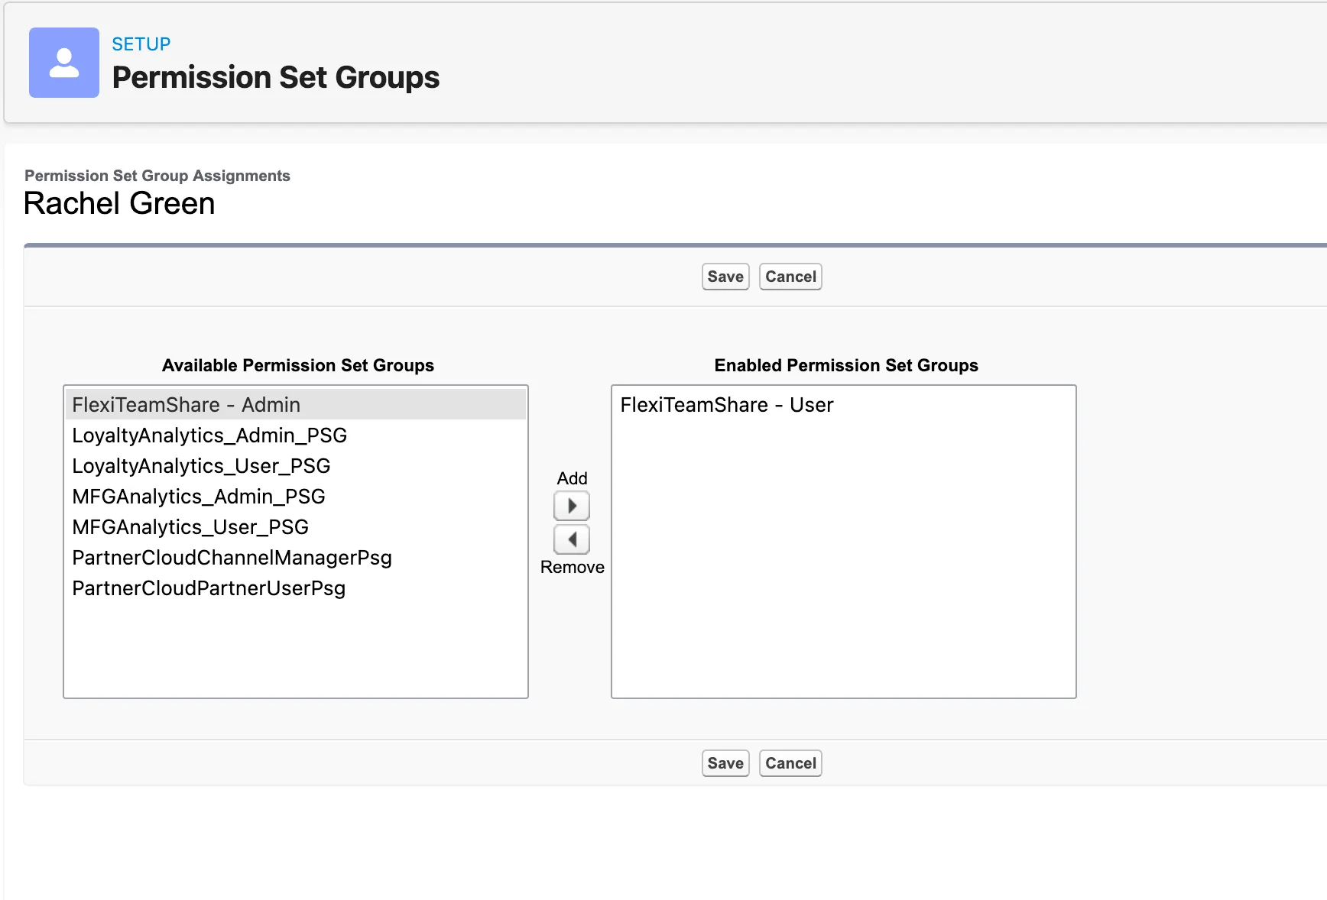The height and width of the screenshot is (900, 1327).
Task: Click the Available Permission Set Groups label
Action: click(298, 365)
